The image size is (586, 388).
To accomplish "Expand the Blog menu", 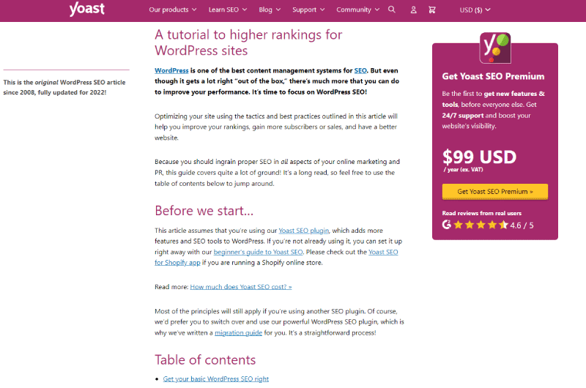I will pyautogui.click(x=270, y=10).
